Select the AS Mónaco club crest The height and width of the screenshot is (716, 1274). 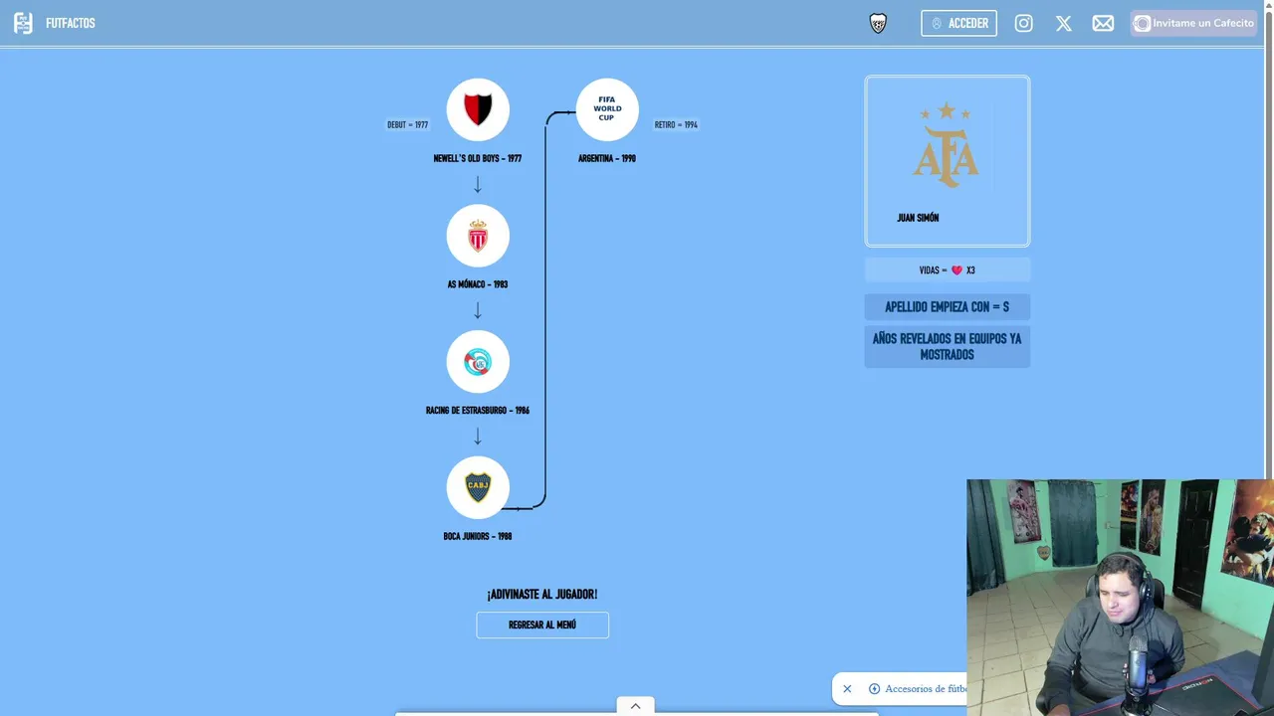[478, 236]
